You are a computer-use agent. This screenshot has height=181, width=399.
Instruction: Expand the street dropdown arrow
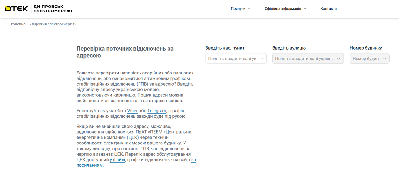[x=338, y=59]
